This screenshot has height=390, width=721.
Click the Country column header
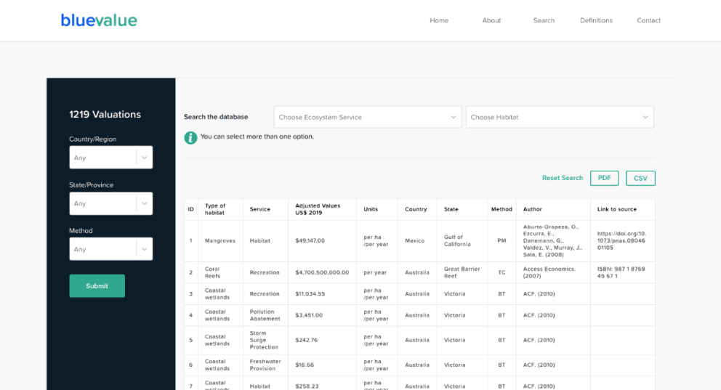(x=416, y=209)
